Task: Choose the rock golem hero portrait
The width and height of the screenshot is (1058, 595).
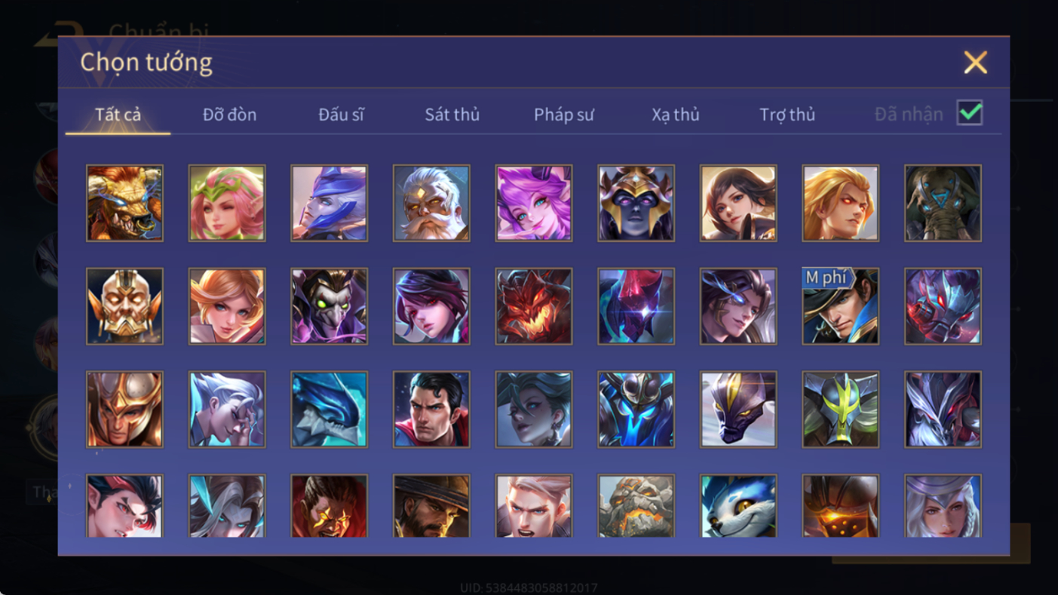Action: (x=636, y=505)
